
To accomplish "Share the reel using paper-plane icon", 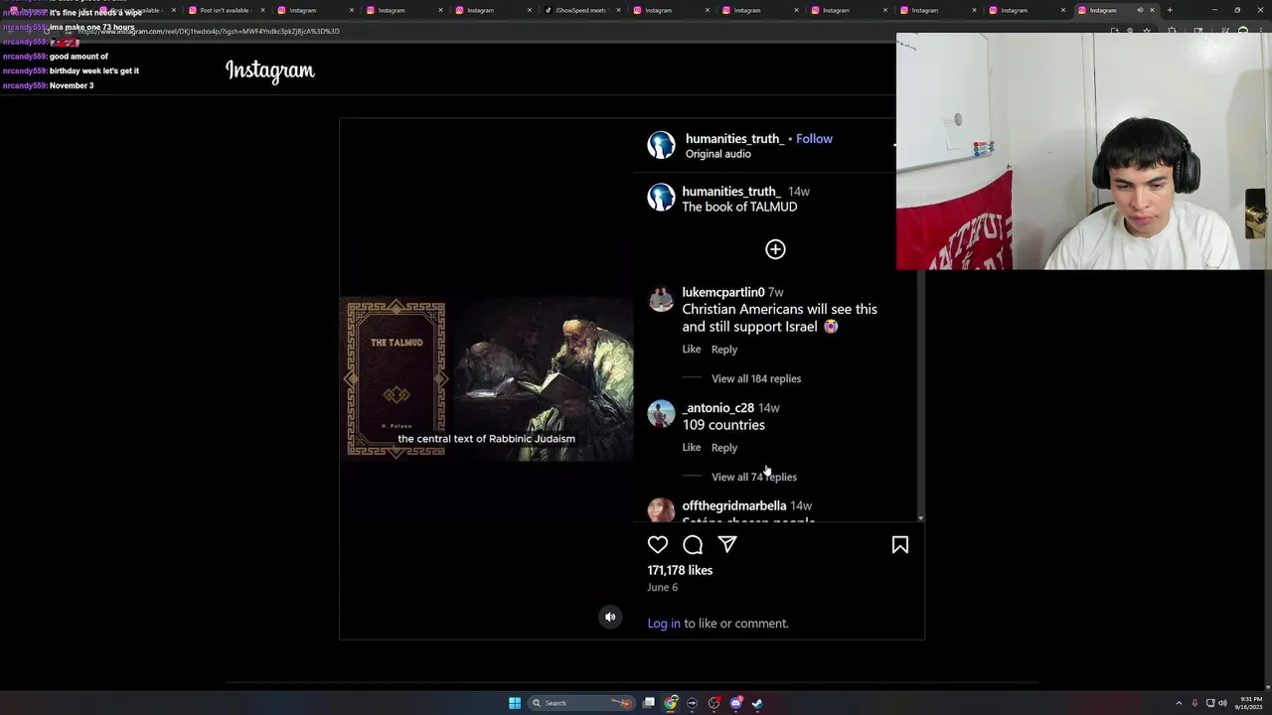I will point(727,544).
